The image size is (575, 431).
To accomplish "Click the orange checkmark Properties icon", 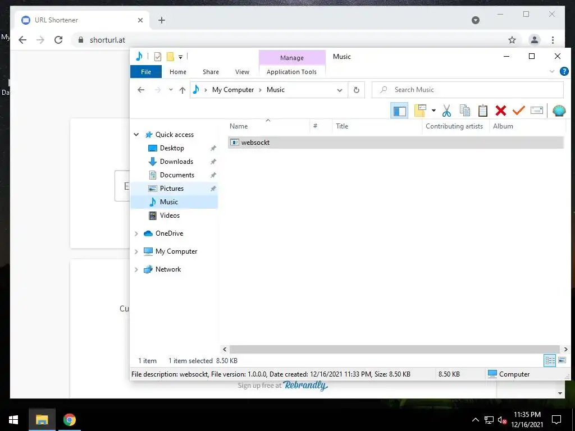I will point(518,111).
